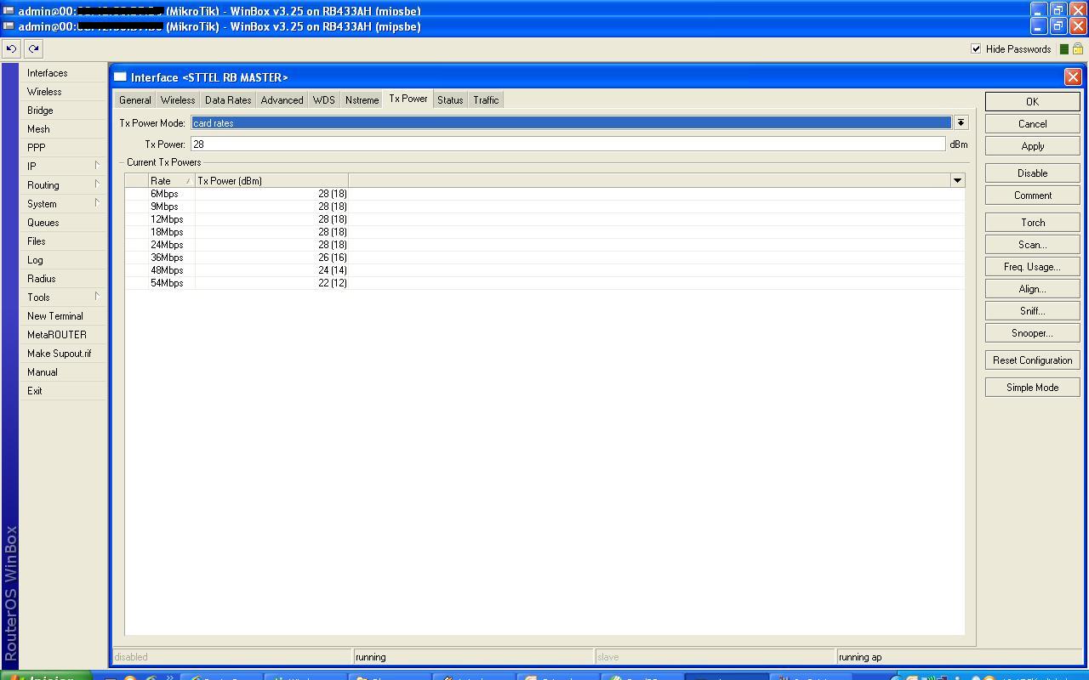Screen dimensions: 1089x680
Task: Click the OK button
Action: tap(1032, 101)
